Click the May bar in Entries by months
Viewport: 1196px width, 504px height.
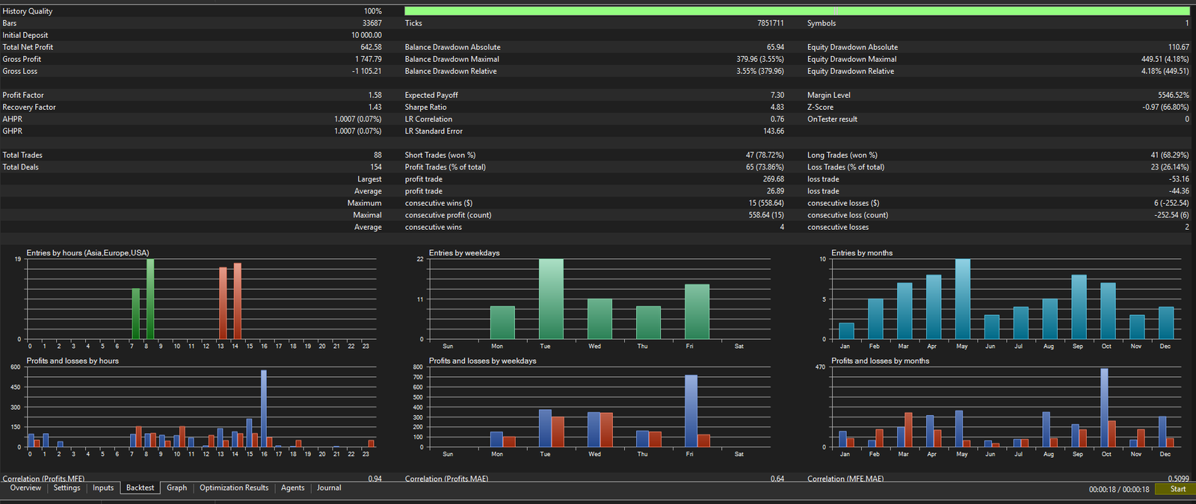click(x=963, y=299)
